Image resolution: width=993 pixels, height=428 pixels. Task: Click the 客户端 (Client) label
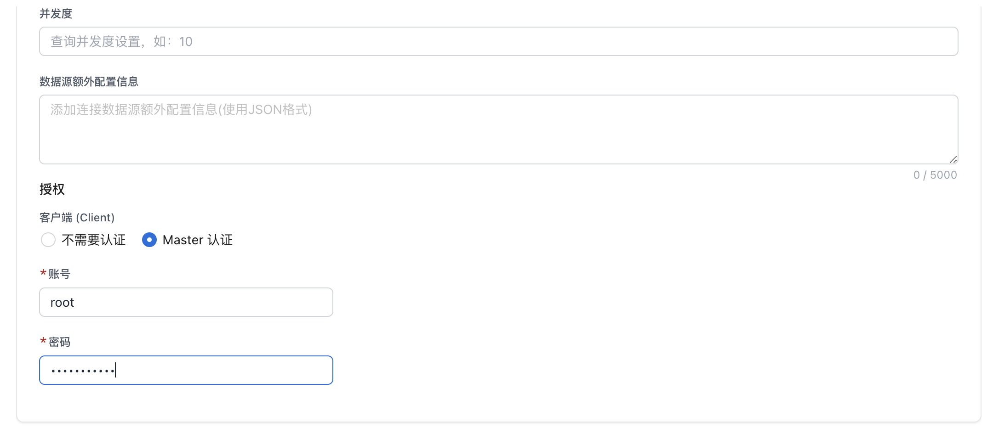tap(77, 217)
